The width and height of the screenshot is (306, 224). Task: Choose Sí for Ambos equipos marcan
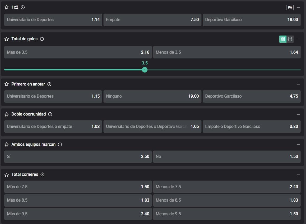pos(78,157)
